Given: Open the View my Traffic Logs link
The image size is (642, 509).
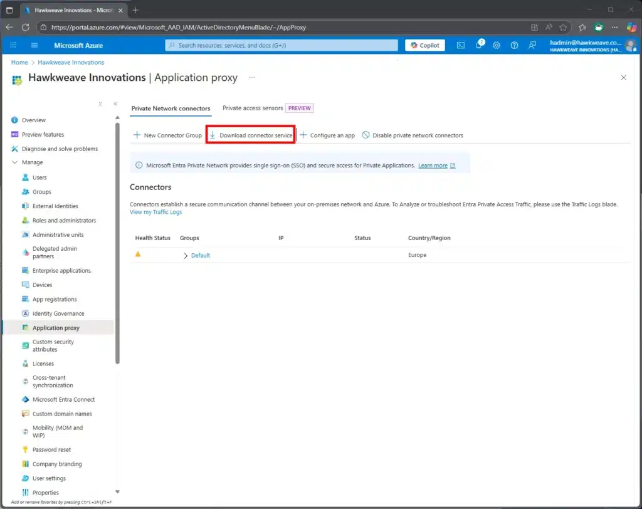Looking at the screenshot, I should 155,213.
